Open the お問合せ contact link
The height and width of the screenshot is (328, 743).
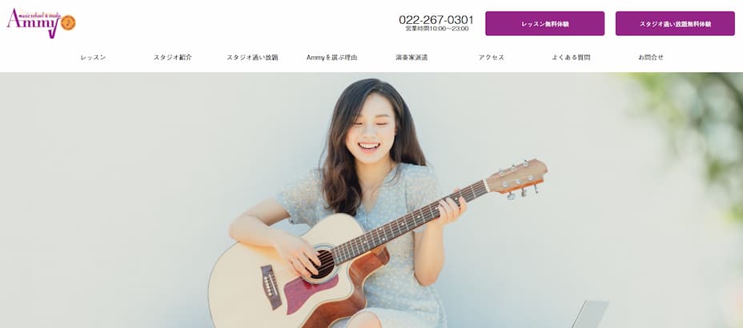651,58
